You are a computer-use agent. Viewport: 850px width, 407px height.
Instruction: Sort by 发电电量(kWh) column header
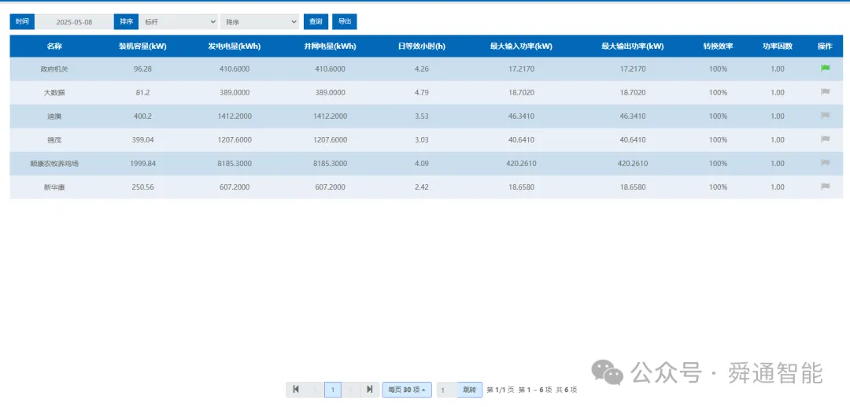coord(235,46)
